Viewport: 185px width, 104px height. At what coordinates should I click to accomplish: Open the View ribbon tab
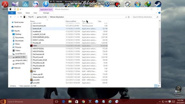(x=35, y=13)
